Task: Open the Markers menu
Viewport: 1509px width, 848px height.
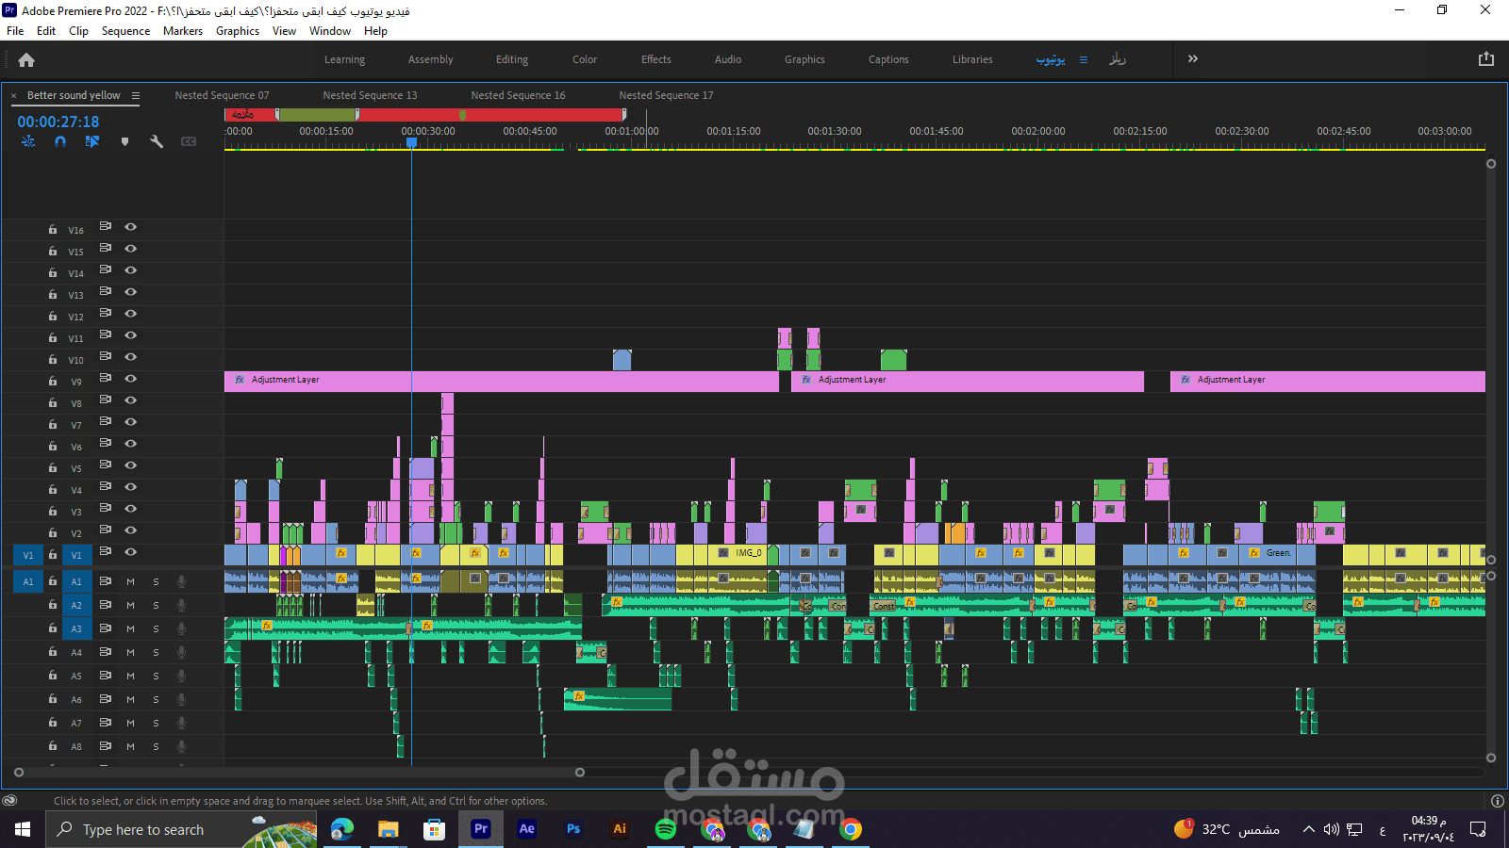Action: [x=183, y=31]
